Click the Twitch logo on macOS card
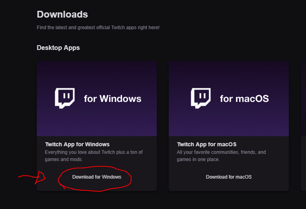This screenshot has height=209, width=306. pos(201,98)
